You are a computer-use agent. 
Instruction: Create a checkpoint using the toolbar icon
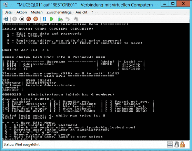coord(60,19)
